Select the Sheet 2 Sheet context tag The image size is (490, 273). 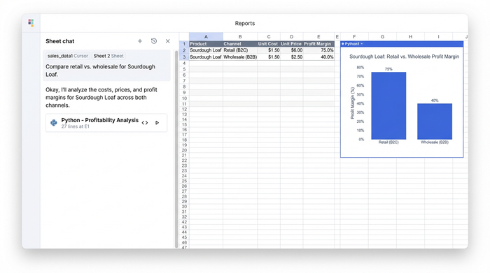[108, 56]
